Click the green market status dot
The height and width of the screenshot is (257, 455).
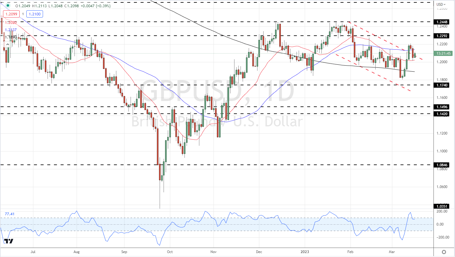[x=8, y=6]
